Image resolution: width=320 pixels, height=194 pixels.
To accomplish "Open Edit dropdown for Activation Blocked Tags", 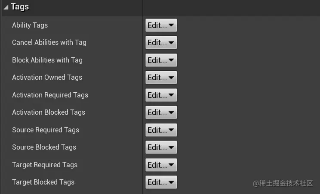I will 161,113.
